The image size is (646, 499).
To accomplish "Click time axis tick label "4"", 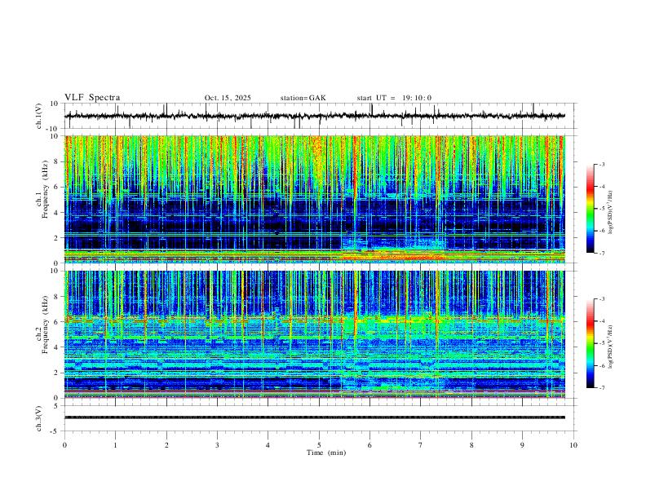I will pyautogui.click(x=268, y=445).
